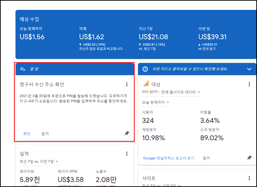Open the three-dot menu on 실적 card
This screenshot has height=187, width=257.
(x=127, y=154)
